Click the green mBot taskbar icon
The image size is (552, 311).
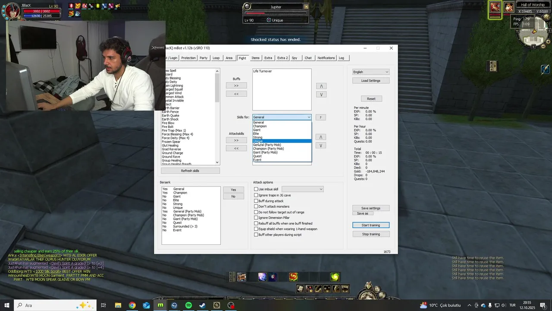coord(160,305)
